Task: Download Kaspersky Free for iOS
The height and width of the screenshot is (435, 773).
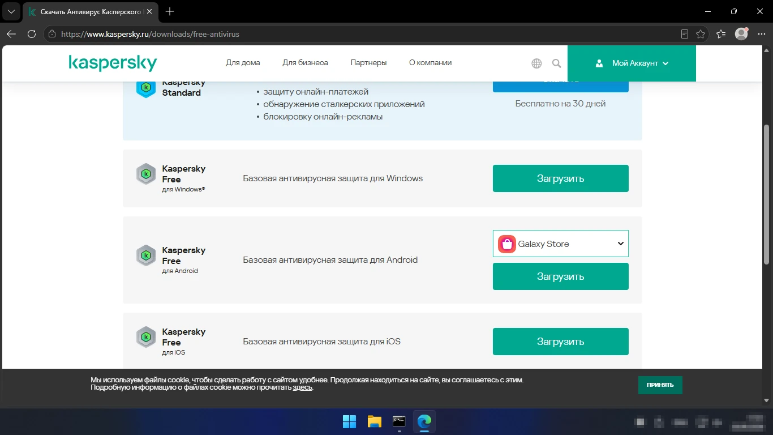Action: tap(561, 342)
